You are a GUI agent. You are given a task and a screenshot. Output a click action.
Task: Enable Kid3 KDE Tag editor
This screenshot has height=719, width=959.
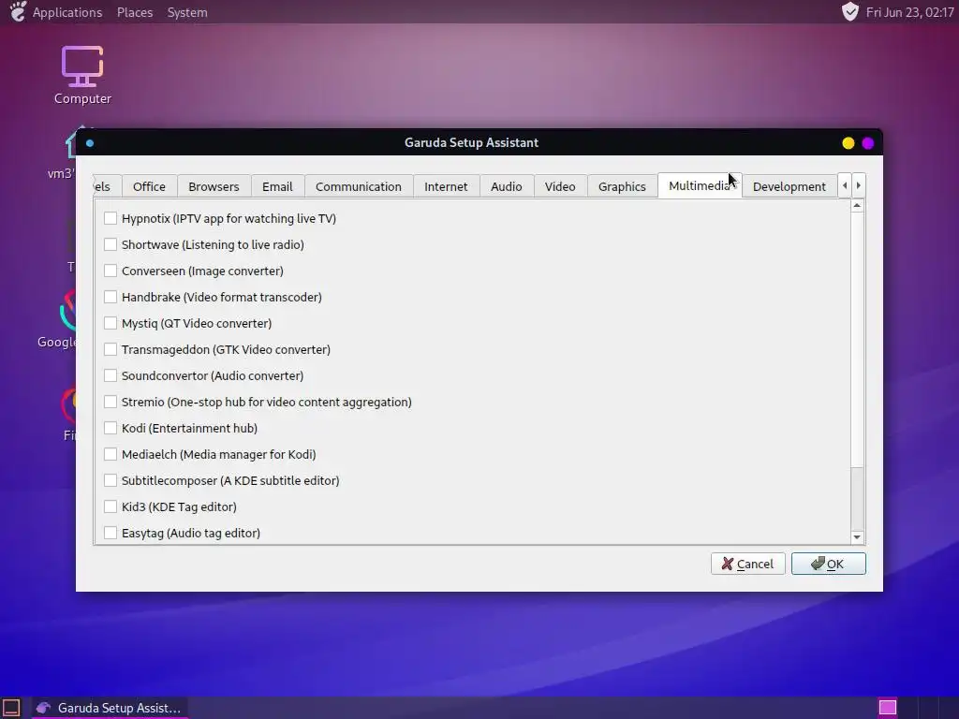[x=111, y=506]
